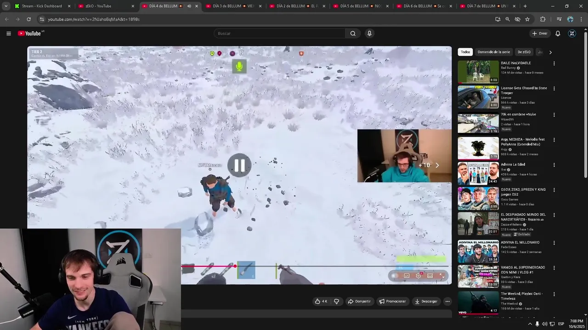Open The Weeknd, Playboi Carti Timeless title
Image resolution: width=588 pixels, height=330 pixels.
[x=521, y=296]
